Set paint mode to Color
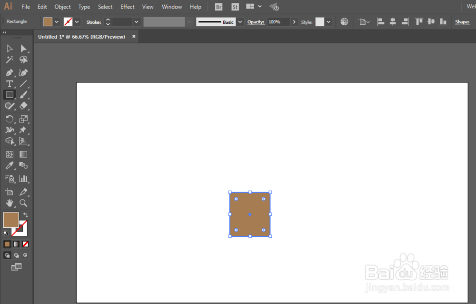476x304 pixels. (x=7, y=244)
